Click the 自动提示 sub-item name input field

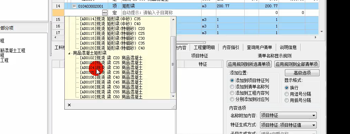pyautogui.click(x=161, y=13)
